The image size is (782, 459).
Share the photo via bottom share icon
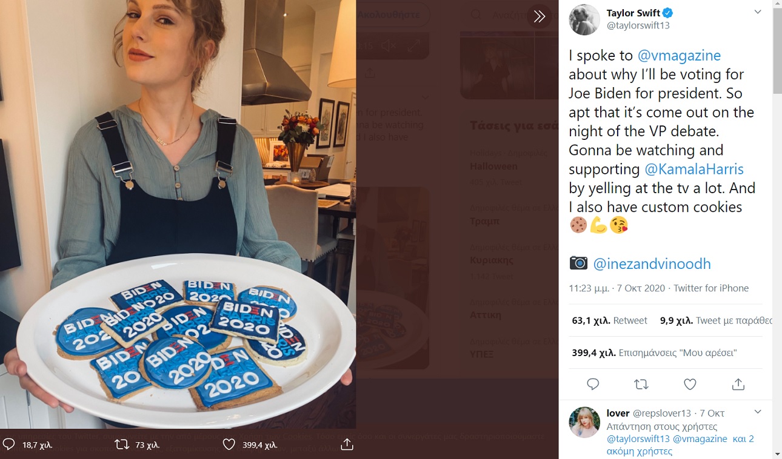(347, 444)
